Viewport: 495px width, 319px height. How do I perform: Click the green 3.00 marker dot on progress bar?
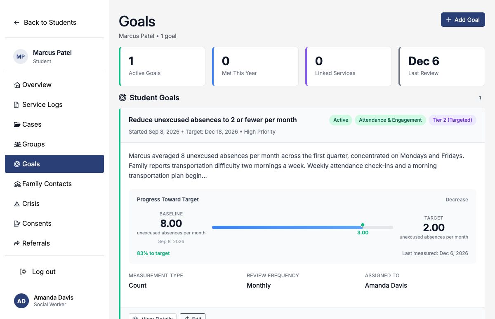[x=363, y=225]
